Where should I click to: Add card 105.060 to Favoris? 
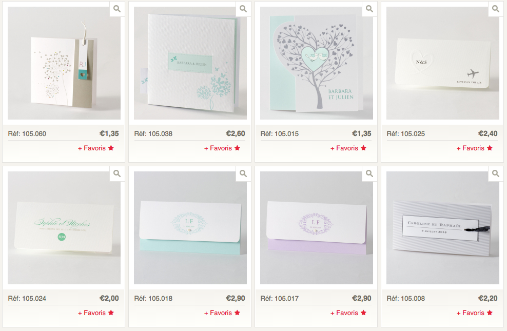96,148
